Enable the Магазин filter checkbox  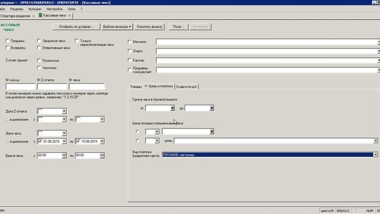[129, 42]
